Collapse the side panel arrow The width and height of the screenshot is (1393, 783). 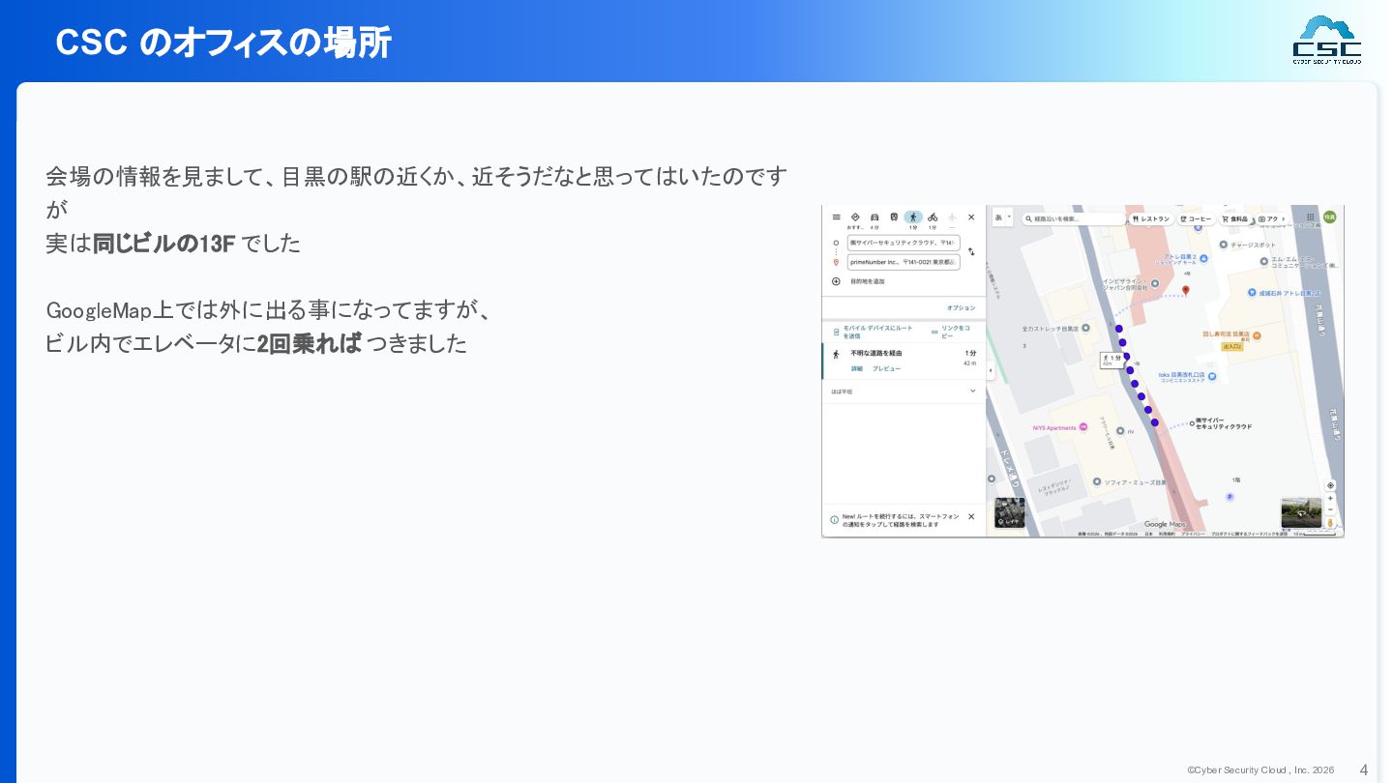(x=990, y=371)
